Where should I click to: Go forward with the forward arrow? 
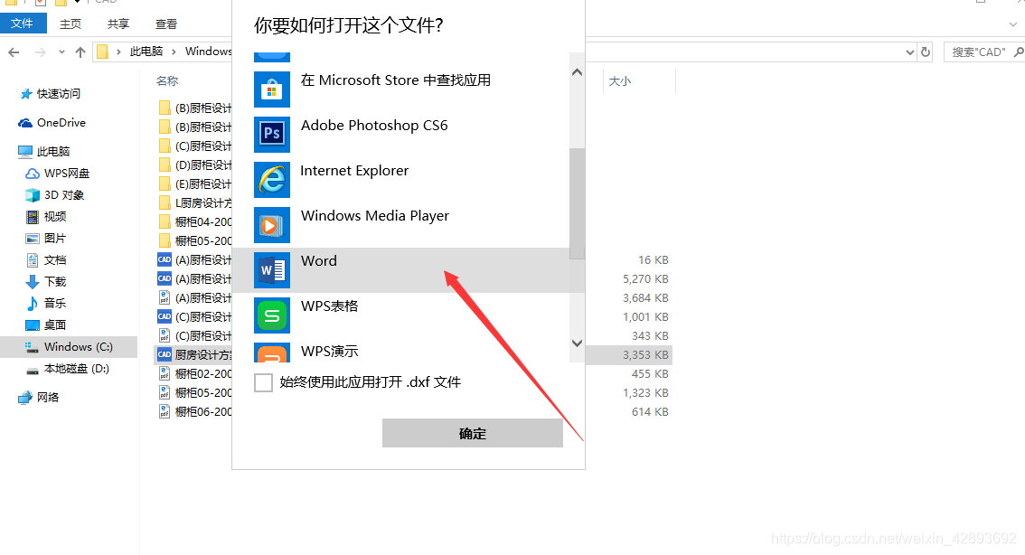click(x=41, y=52)
